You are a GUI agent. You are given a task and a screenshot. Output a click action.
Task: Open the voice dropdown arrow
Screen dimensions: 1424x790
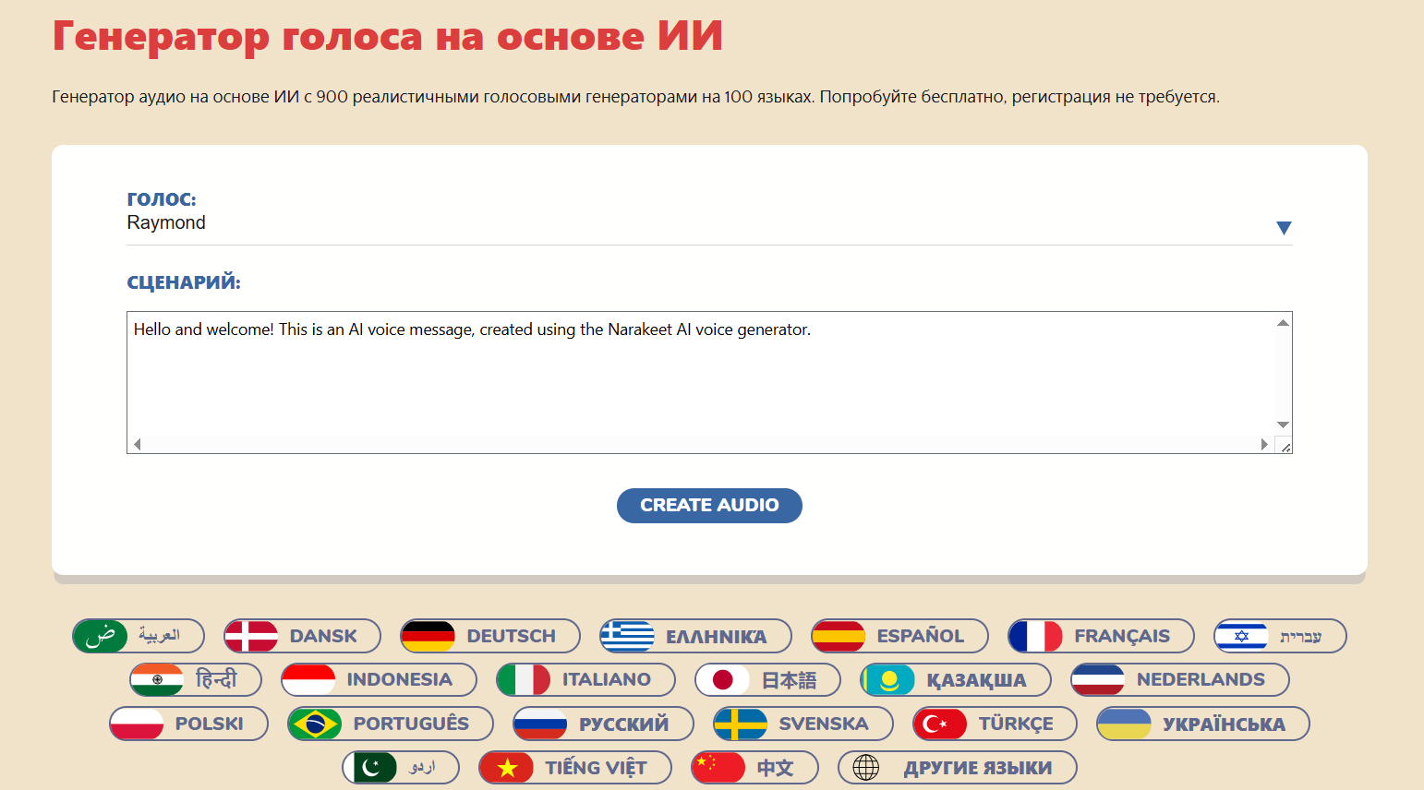(x=1283, y=228)
